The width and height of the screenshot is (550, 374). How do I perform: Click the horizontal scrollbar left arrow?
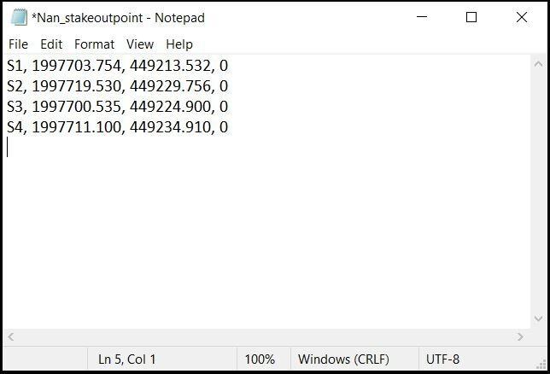click(x=10, y=337)
